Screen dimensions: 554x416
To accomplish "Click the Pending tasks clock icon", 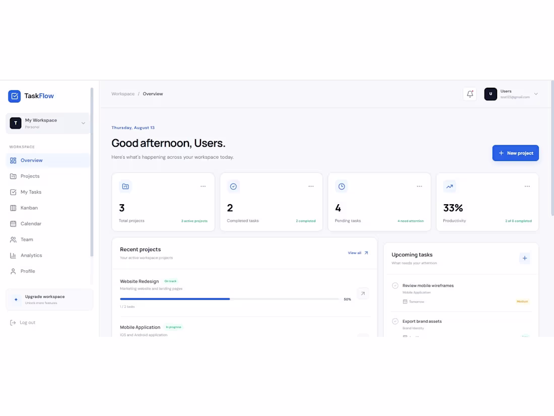I will coord(341,187).
